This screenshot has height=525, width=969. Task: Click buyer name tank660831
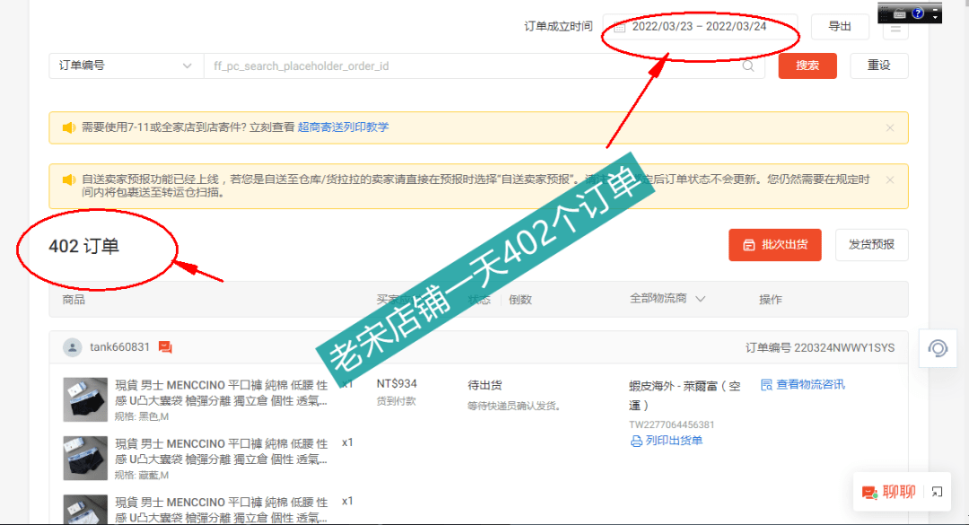click(120, 347)
